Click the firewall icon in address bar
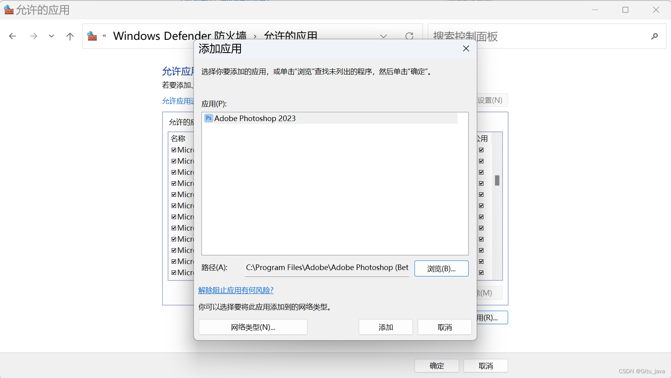 [x=92, y=36]
